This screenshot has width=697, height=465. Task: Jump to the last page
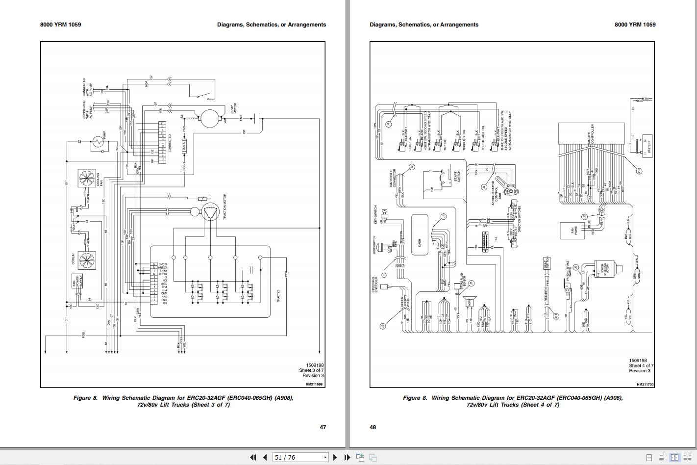click(x=347, y=457)
